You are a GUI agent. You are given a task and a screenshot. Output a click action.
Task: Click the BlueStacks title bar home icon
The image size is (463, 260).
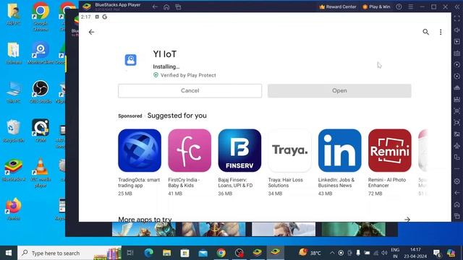tap(166, 6)
